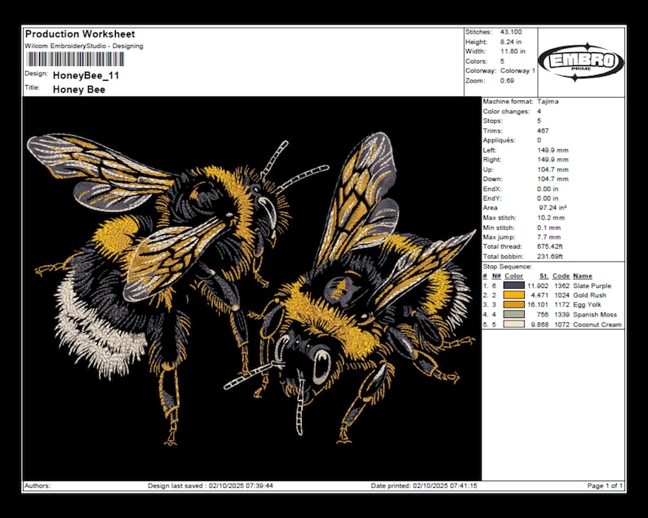648x518 pixels.
Task: Click the 'Stop Sequence:' heading
Action: [x=507, y=267]
